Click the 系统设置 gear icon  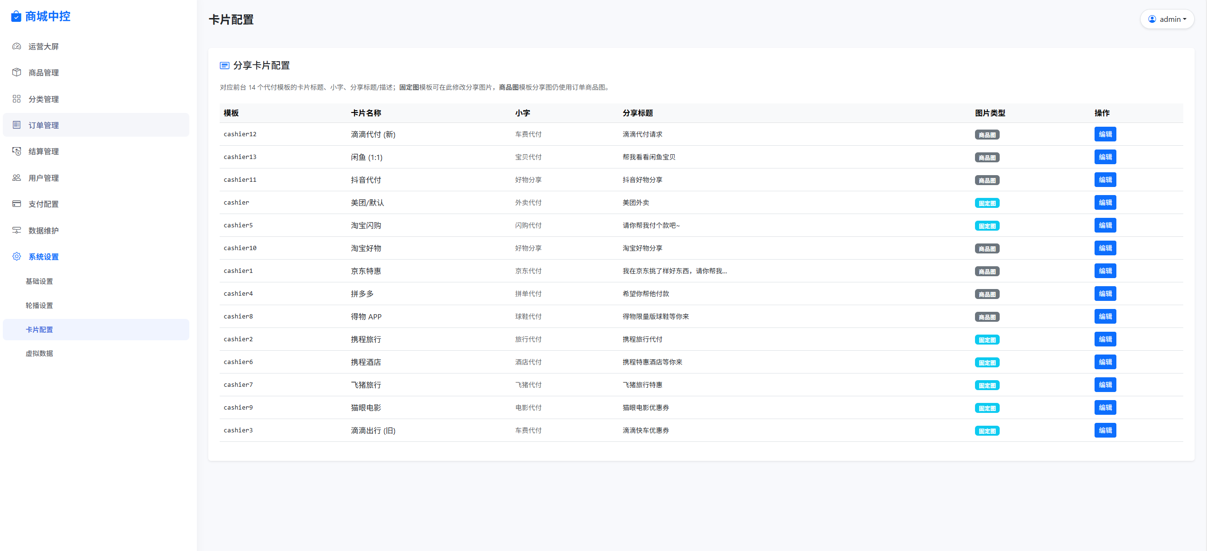[16, 256]
